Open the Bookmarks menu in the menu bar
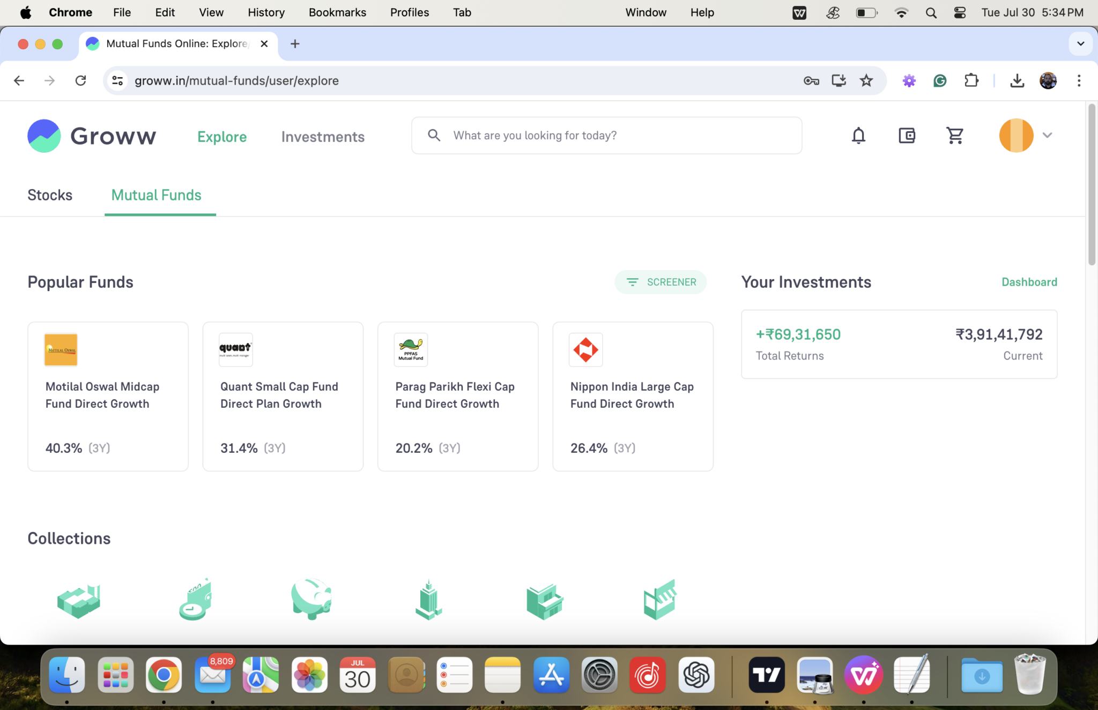Viewport: 1098px width, 710px height. [337, 12]
